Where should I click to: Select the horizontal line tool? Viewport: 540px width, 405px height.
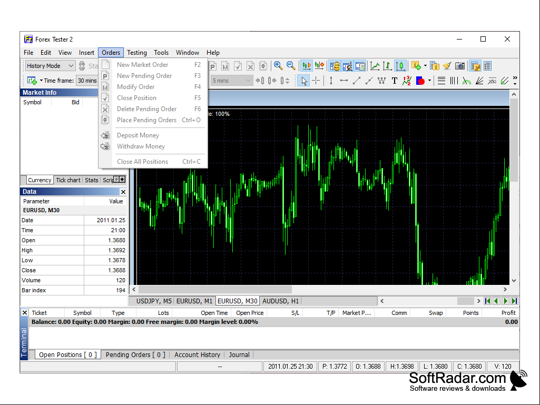(x=343, y=81)
